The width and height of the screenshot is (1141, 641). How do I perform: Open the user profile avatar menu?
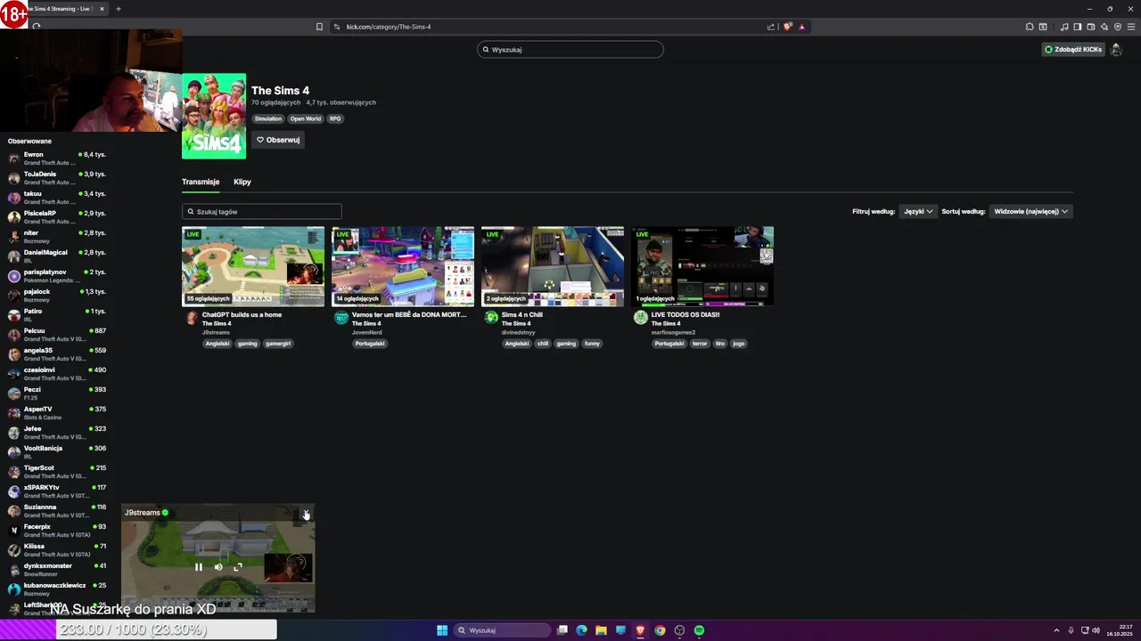(1116, 50)
